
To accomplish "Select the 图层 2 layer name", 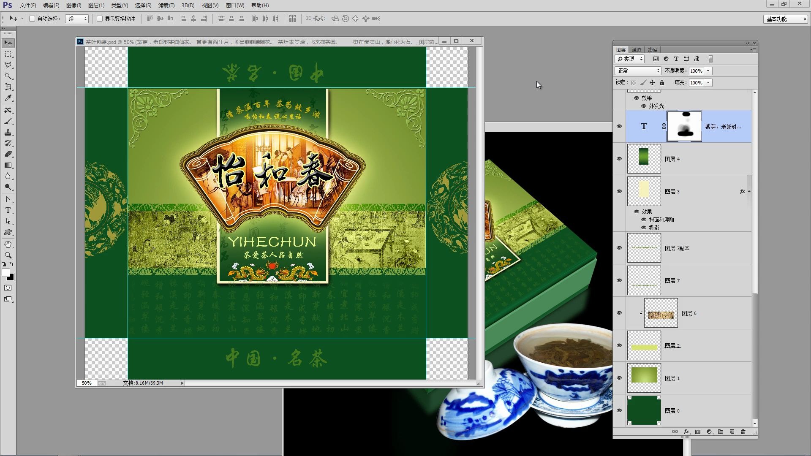I will pos(672,345).
